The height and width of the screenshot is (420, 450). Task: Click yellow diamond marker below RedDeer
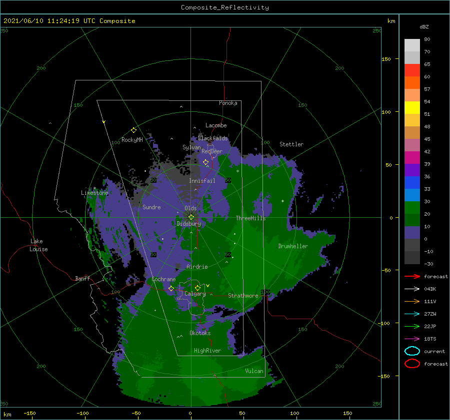pyautogui.click(x=205, y=162)
